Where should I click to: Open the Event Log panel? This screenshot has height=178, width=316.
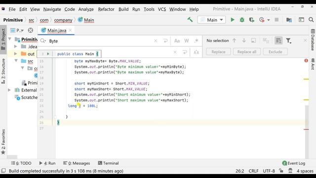[x=294, y=163]
